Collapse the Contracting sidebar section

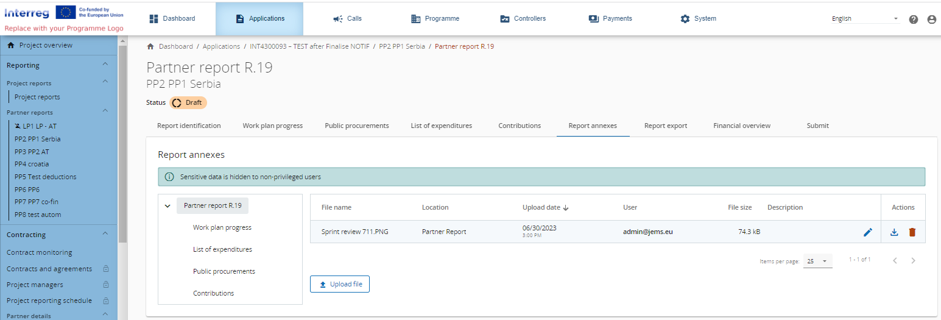(x=105, y=234)
